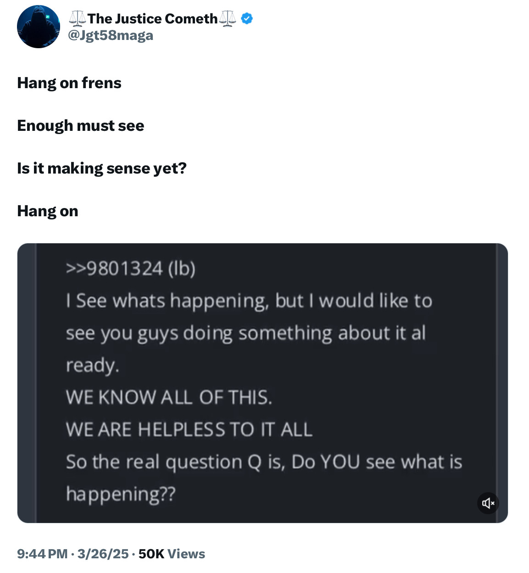Image resolution: width=529 pixels, height=573 pixels.
Task: View the 50K Views count details
Action: click(x=172, y=554)
